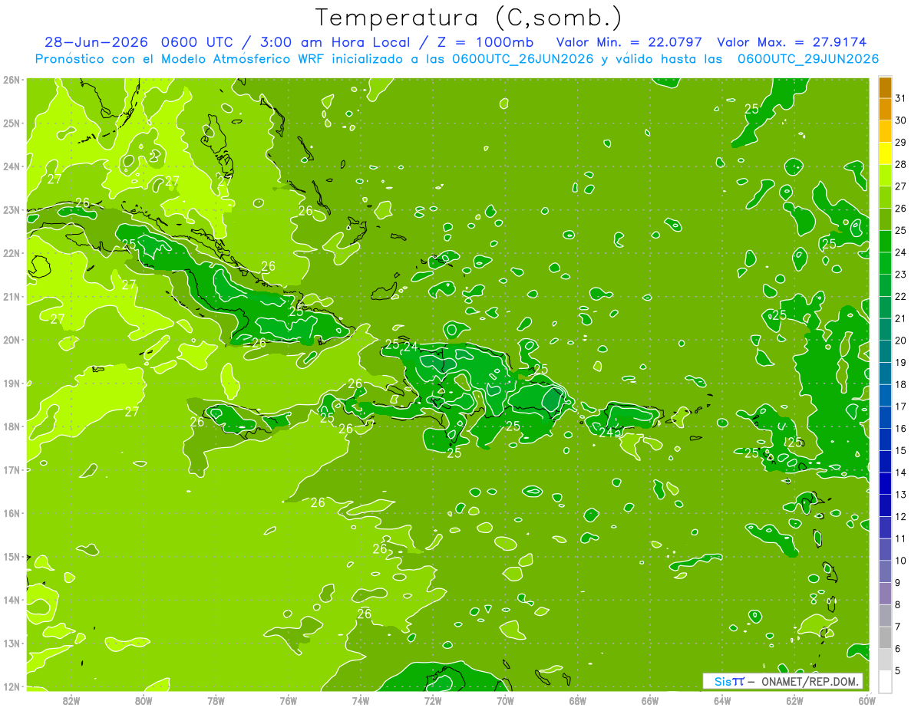Screen dimensions: 921x711
Task: Click the "17N" latitude label
Action: tap(11, 469)
